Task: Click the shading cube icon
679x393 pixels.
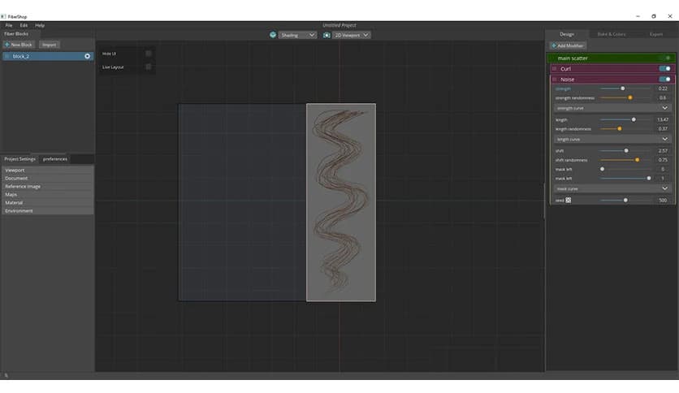Action: [273, 35]
